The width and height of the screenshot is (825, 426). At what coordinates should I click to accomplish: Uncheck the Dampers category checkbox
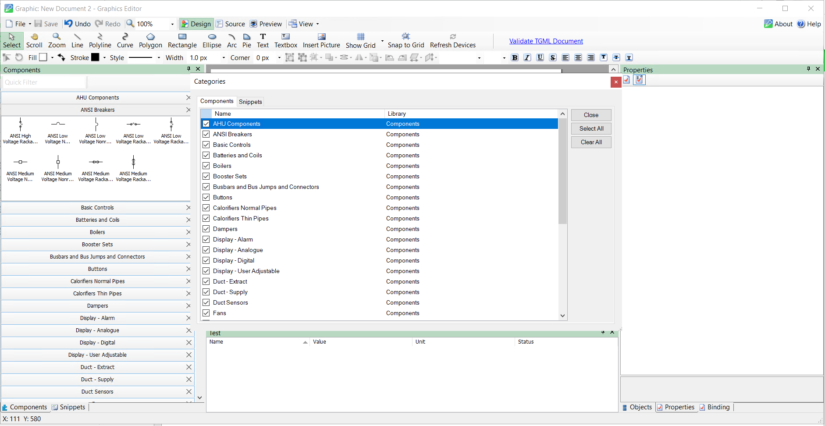(206, 229)
